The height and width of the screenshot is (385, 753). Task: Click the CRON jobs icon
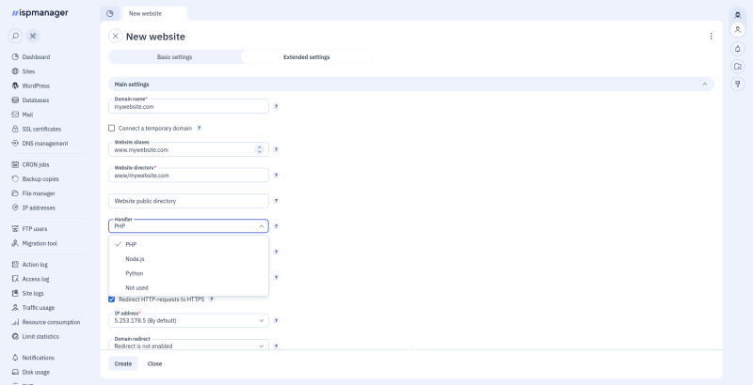[x=15, y=164]
